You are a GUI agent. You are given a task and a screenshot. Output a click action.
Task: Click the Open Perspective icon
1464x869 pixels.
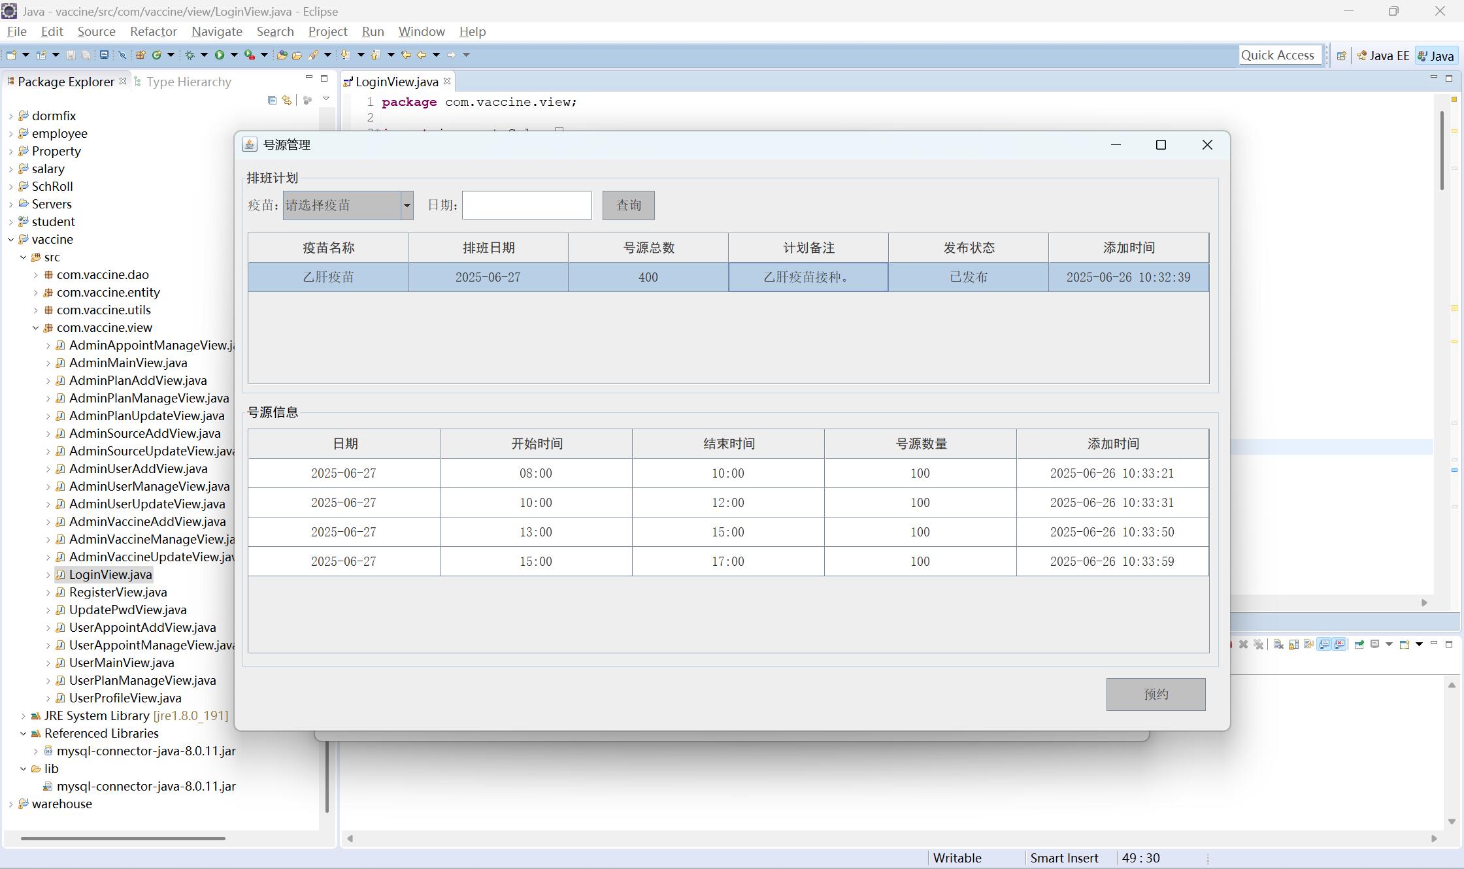pyautogui.click(x=1341, y=56)
